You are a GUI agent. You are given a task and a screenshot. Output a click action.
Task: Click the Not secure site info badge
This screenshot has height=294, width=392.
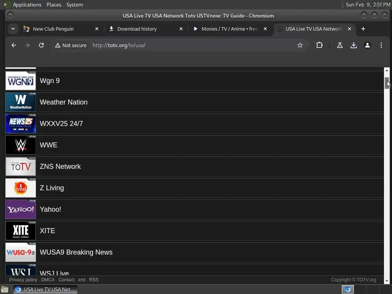pos(71,45)
